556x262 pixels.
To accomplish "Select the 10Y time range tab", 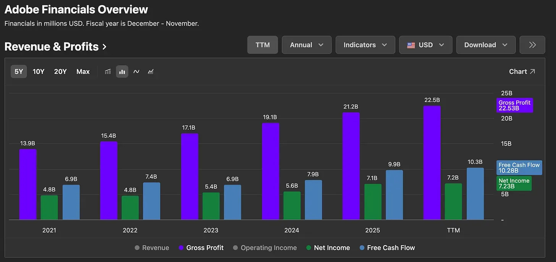I will click(x=39, y=71).
